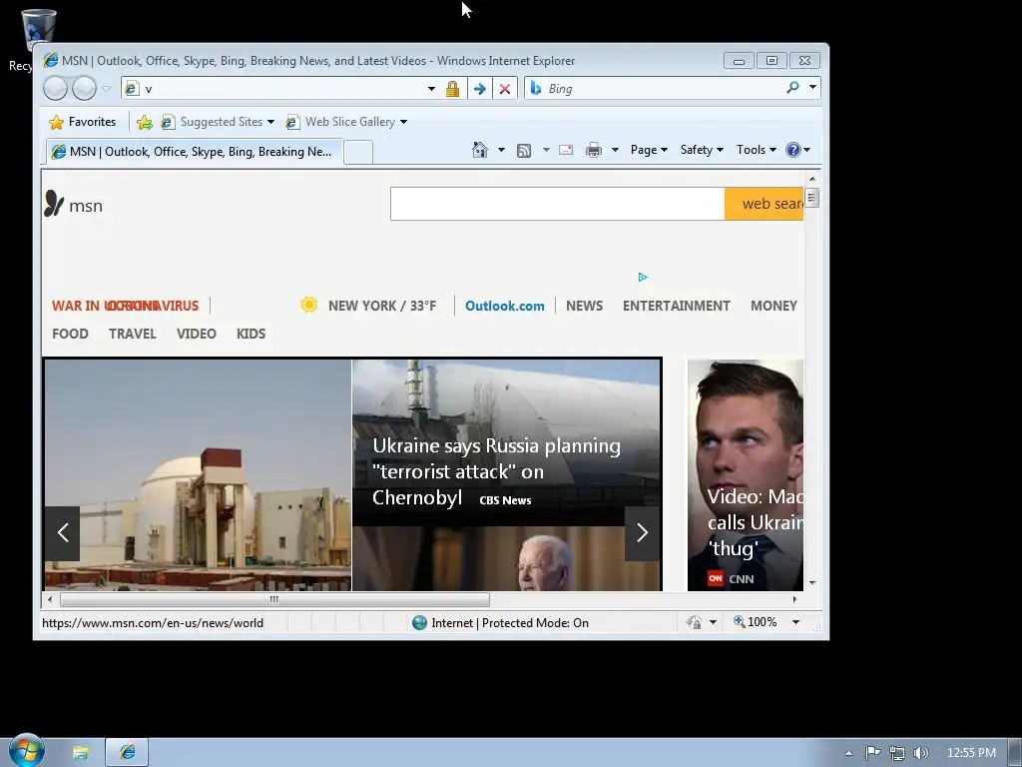Click the RSS feeds icon
This screenshot has width=1022, height=767.
pos(523,151)
